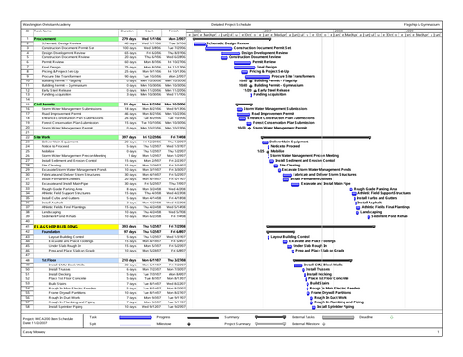The width and height of the screenshot is (463, 357).
Task: Click the Schematic Design Review Gantt bar
Action: [x=200, y=44]
